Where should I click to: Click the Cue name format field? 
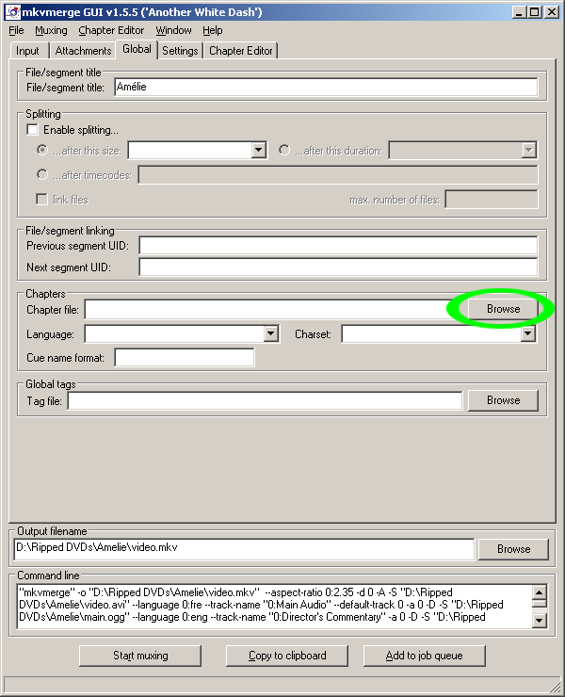tap(185, 357)
